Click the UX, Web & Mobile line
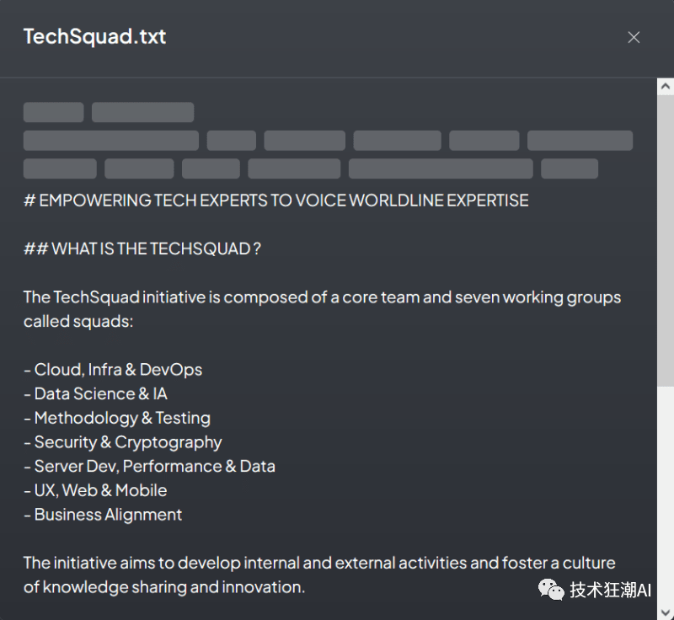This screenshot has height=620, width=674. click(x=95, y=490)
